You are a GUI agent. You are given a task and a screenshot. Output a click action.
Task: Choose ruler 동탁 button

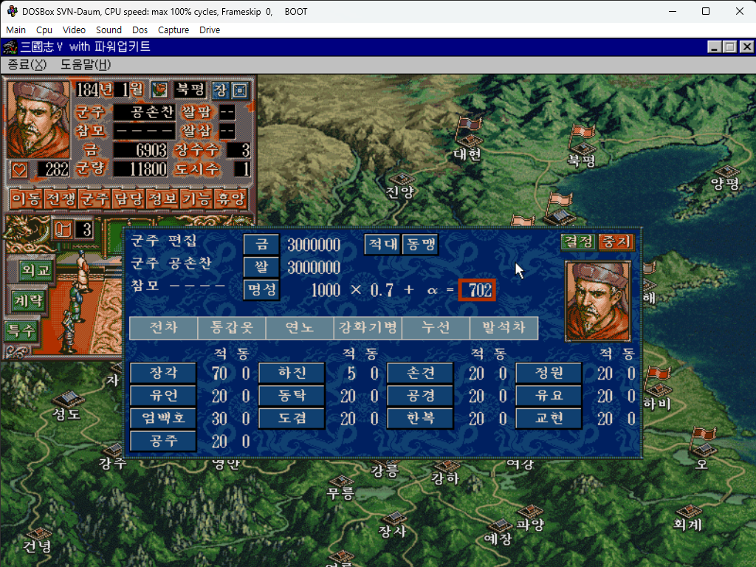pyautogui.click(x=292, y=396)
